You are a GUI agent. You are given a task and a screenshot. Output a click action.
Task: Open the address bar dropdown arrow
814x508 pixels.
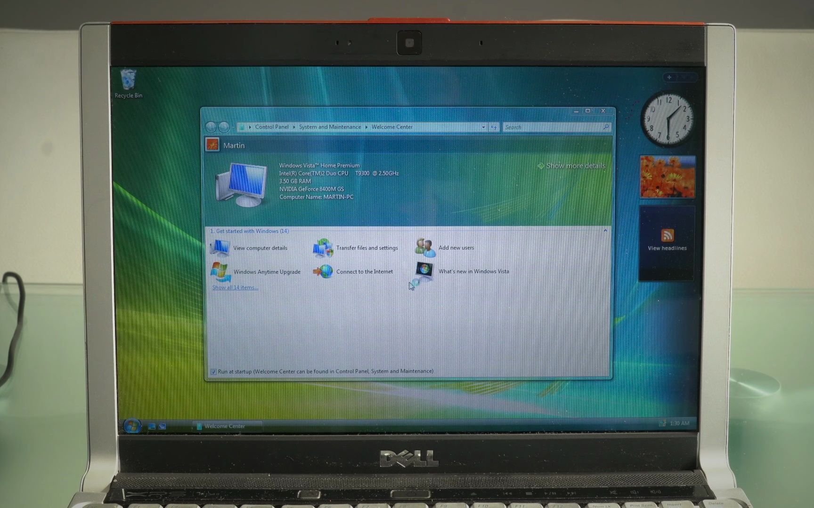[x=483, y=127]
